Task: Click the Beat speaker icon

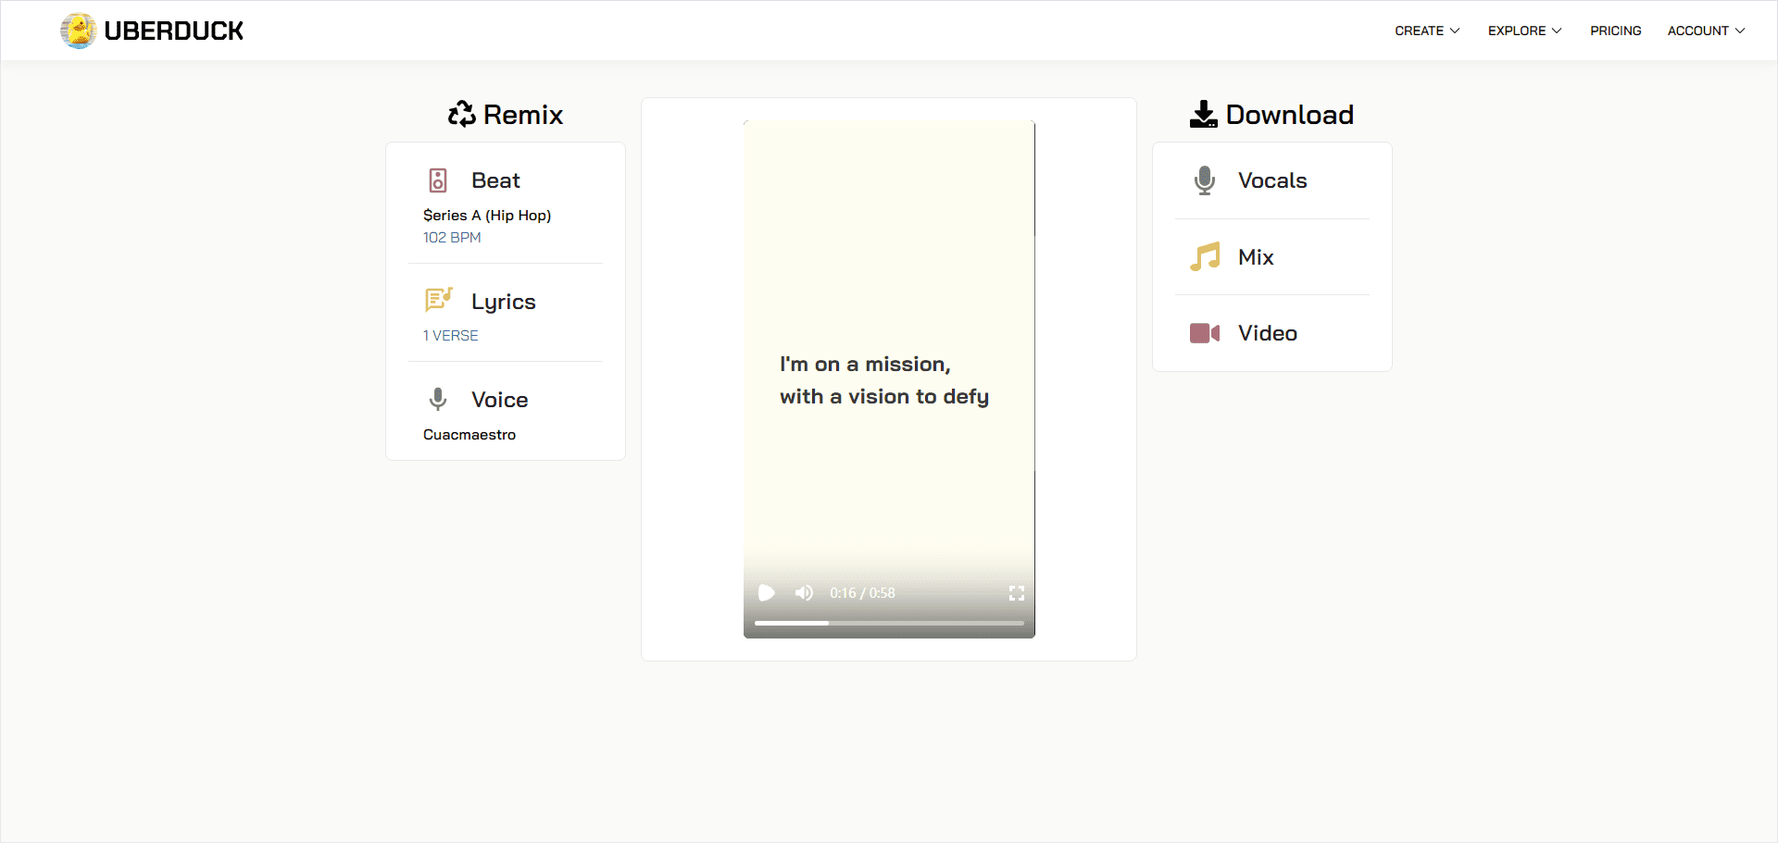Action: pyautogui.click(x=438, y=180)
